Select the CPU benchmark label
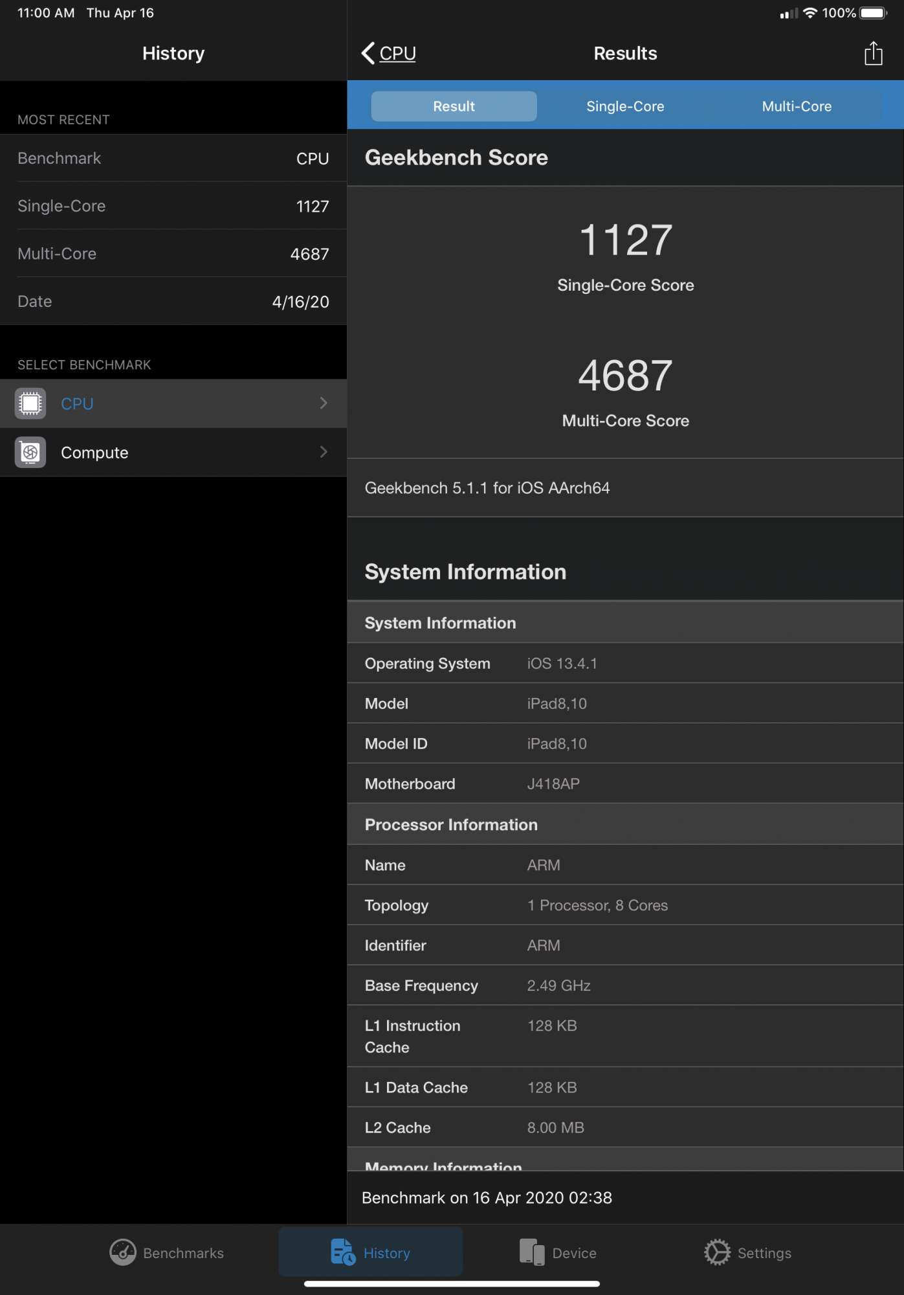 [x=77, y=403]
